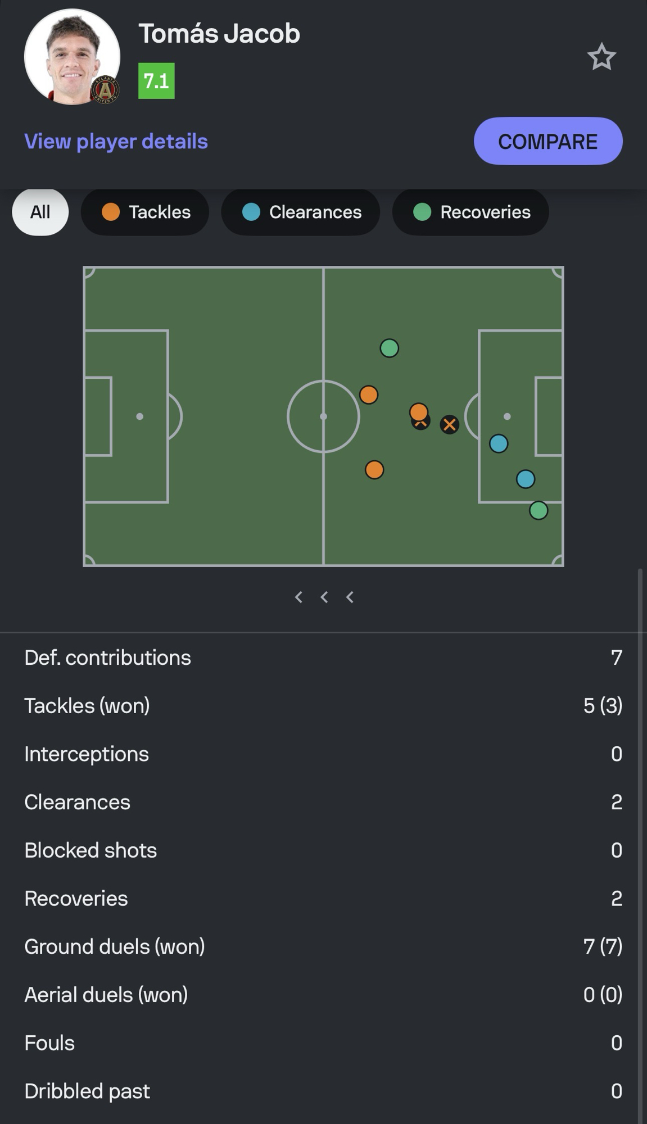Viewport: 647px width, 1124px height.
Task: Click the green recovery dot near the corner
Action: 539,510
